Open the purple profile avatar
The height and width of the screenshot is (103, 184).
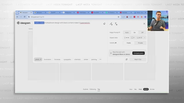click(x=145, y=17)
